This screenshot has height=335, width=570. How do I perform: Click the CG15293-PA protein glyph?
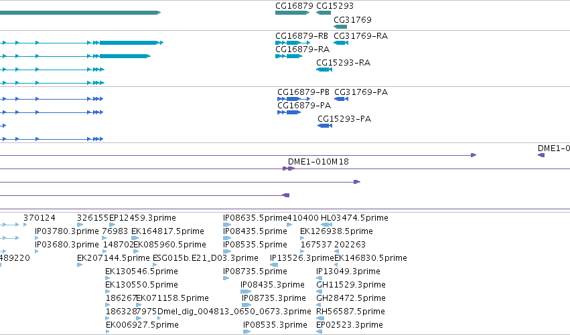click(x=325, y=126)
